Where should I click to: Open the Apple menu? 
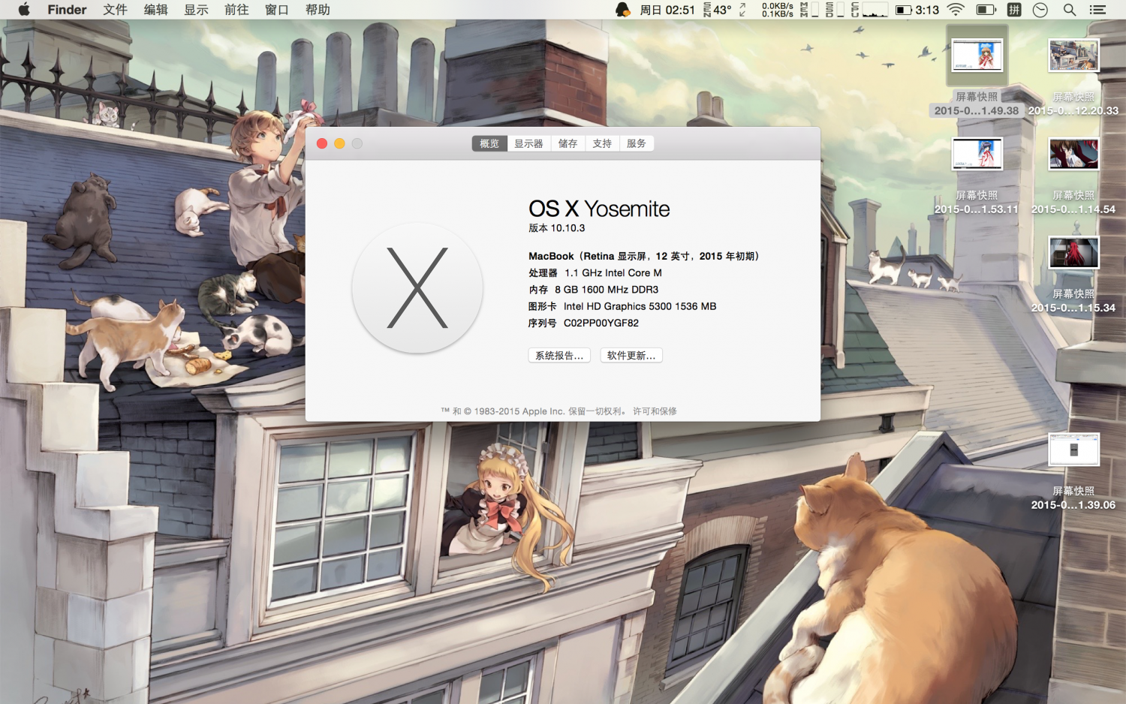pos(24,10)
